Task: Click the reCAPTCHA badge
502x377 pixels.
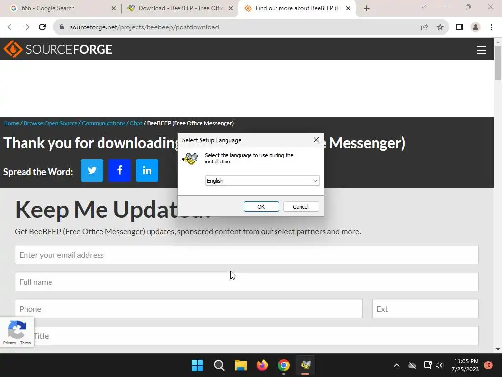Action: click(17, 332)
